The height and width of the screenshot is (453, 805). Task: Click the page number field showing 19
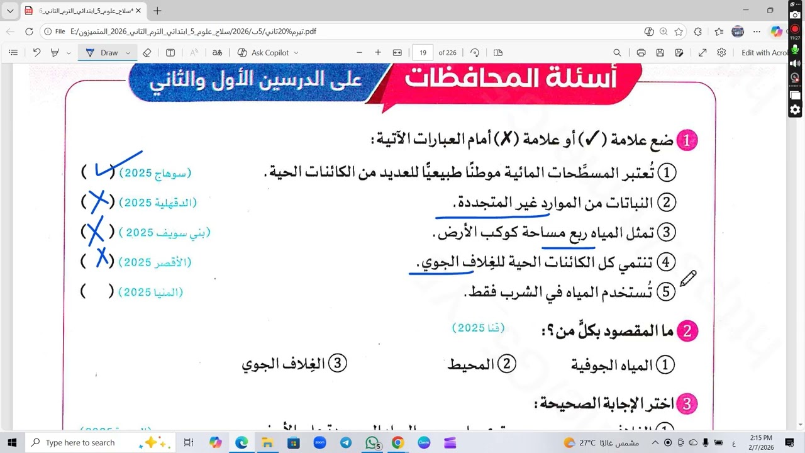pos(423,53)
